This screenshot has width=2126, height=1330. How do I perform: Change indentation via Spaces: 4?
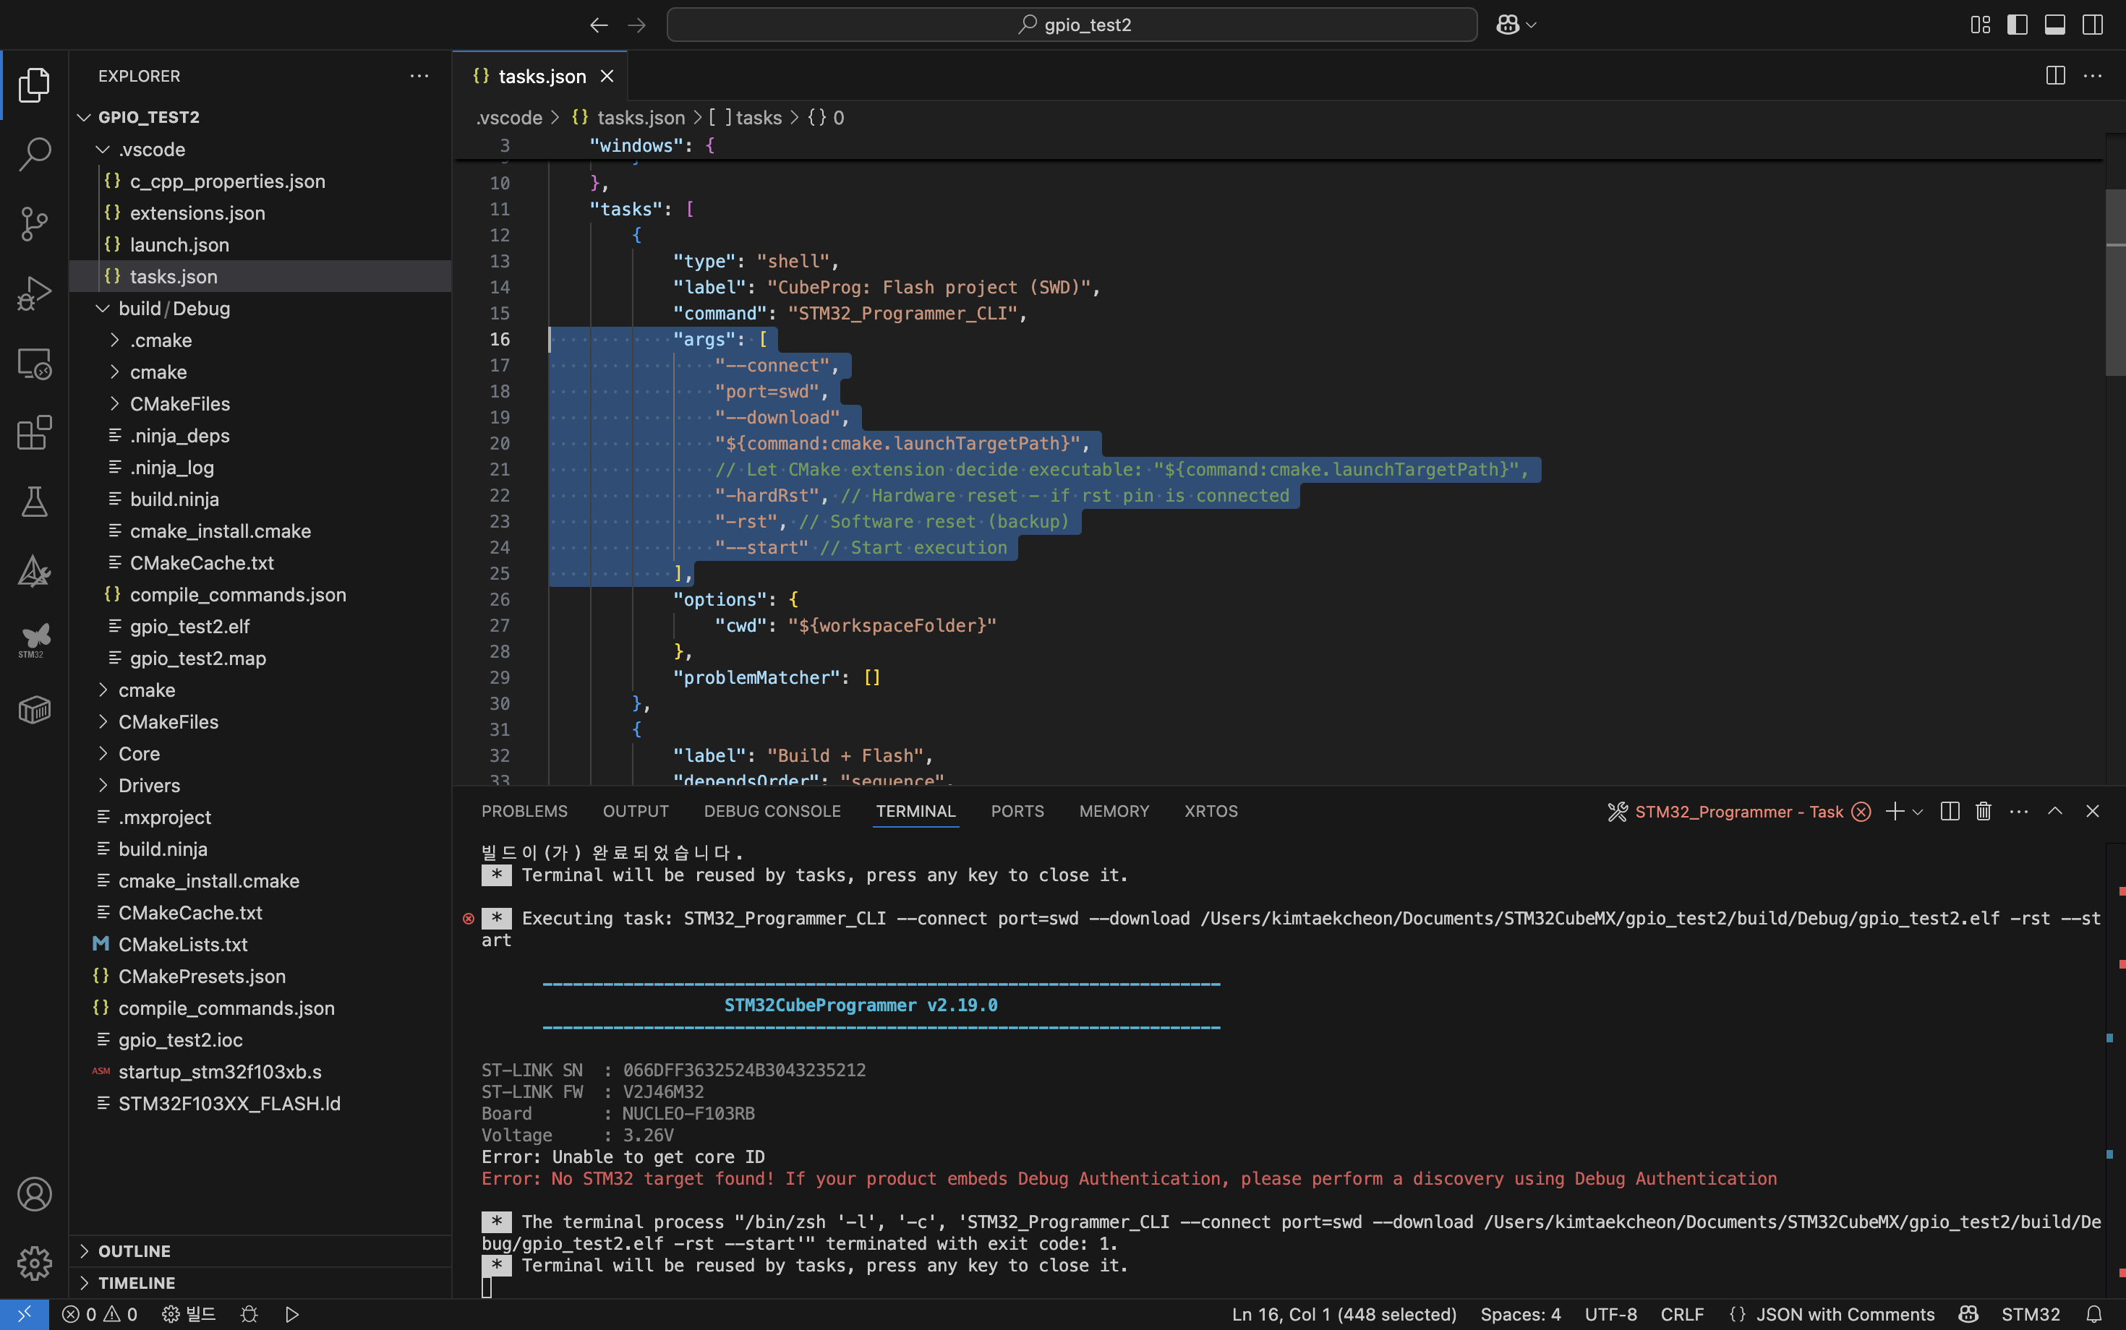click(1521, 1314)
